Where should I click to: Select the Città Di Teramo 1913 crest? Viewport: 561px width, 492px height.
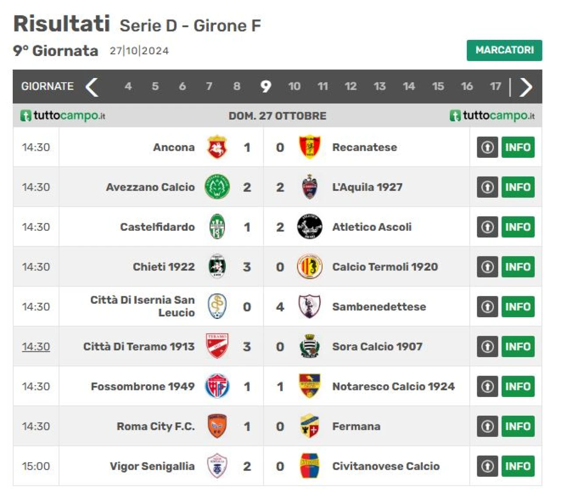click(x=217, y=346)
